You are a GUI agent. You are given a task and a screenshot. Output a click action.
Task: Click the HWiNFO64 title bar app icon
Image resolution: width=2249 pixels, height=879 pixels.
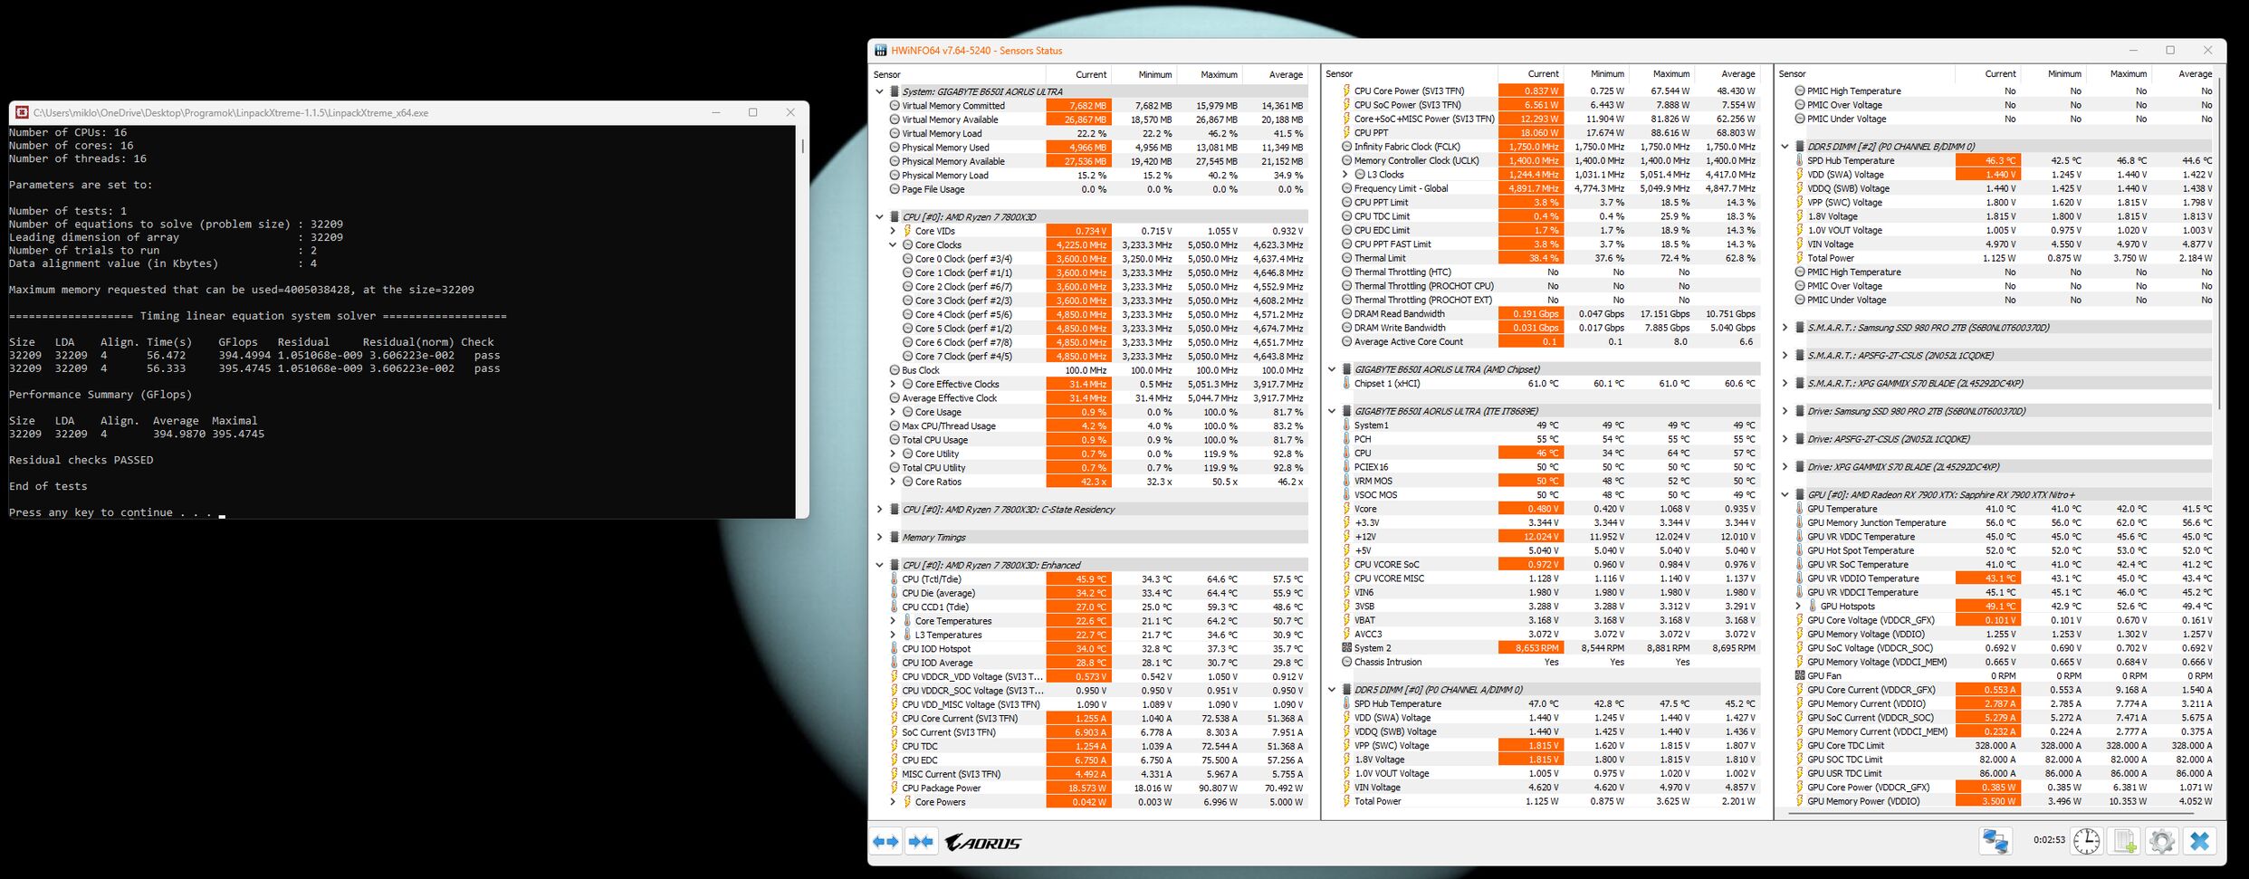pyautogui.click(x=880, y=51)
